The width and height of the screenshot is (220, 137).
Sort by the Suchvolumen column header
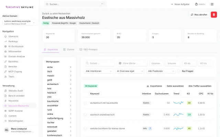162,94
